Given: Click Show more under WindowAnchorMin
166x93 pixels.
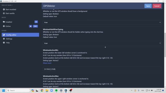Looking at the screenshot, I should click(47, 63).
